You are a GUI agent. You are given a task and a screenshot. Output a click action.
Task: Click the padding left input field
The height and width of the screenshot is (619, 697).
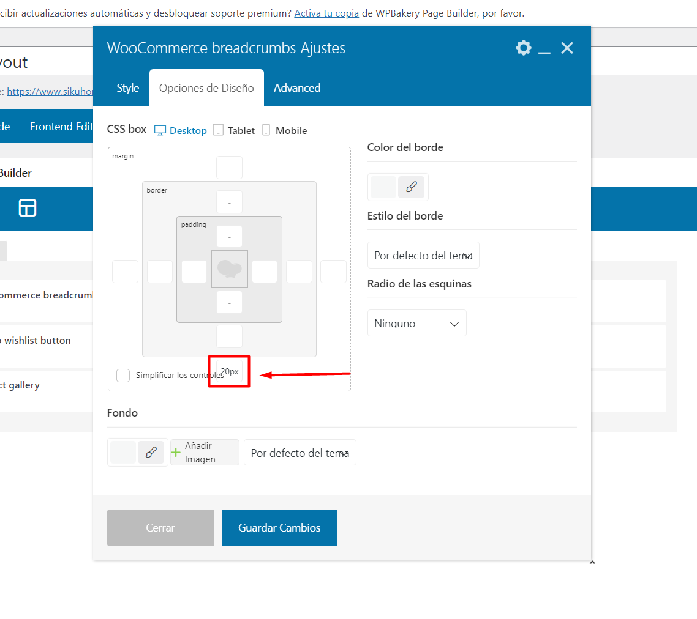pos(194,272)
